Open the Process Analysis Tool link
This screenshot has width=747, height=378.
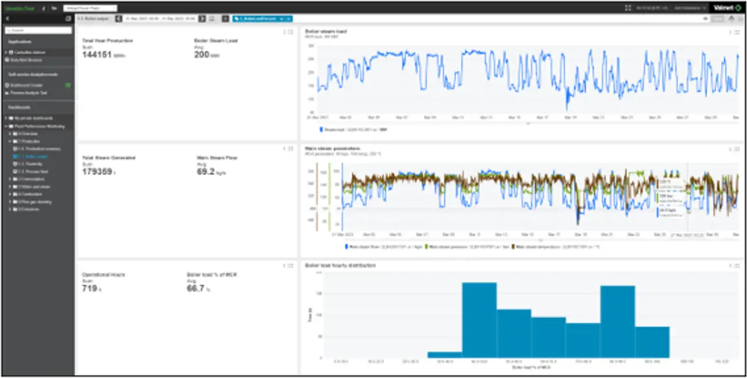click(x=27, y=93)
